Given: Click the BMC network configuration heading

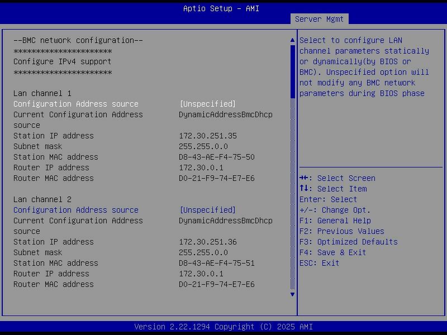Looking at the screenshot, I should coord(78,40).
